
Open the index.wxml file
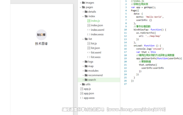tap(97, 30)
